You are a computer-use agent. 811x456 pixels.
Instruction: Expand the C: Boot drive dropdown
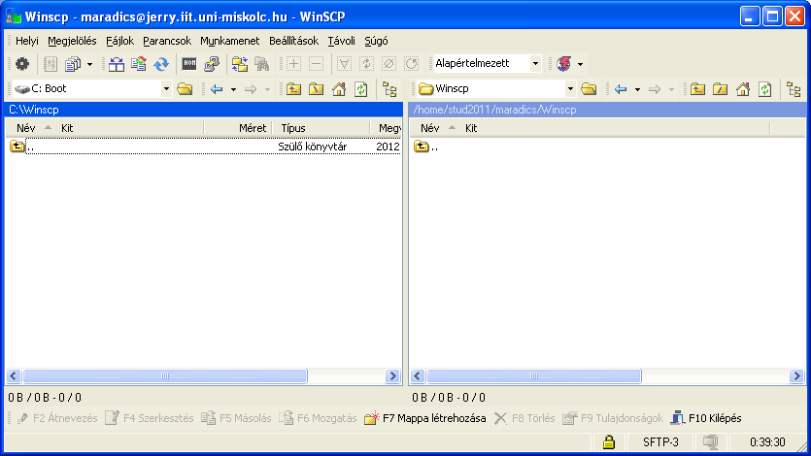(x=166, y=89)
